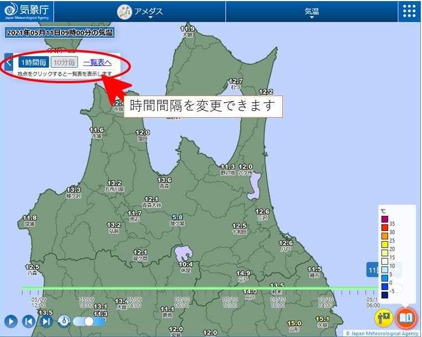Select 大間 station showing 11.9
422x337 pixels.
(187, 32)
